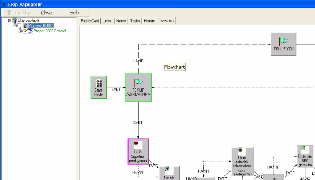Click the pencil icon beside Project-0080
The height and width of the screenshot is (180, 315).
pos(25,31)
